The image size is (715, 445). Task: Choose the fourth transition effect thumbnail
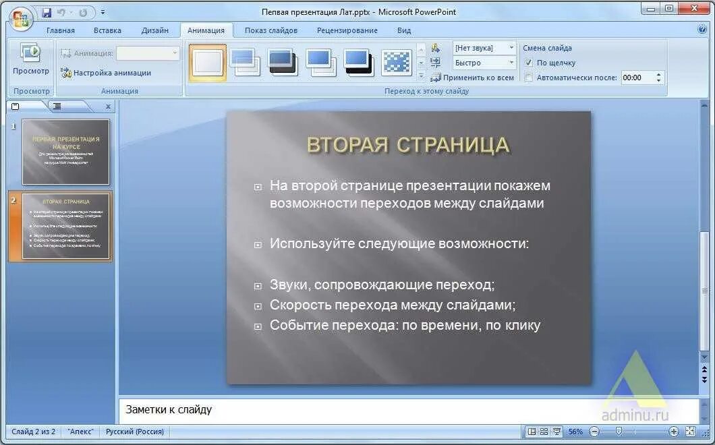[321, 63]
